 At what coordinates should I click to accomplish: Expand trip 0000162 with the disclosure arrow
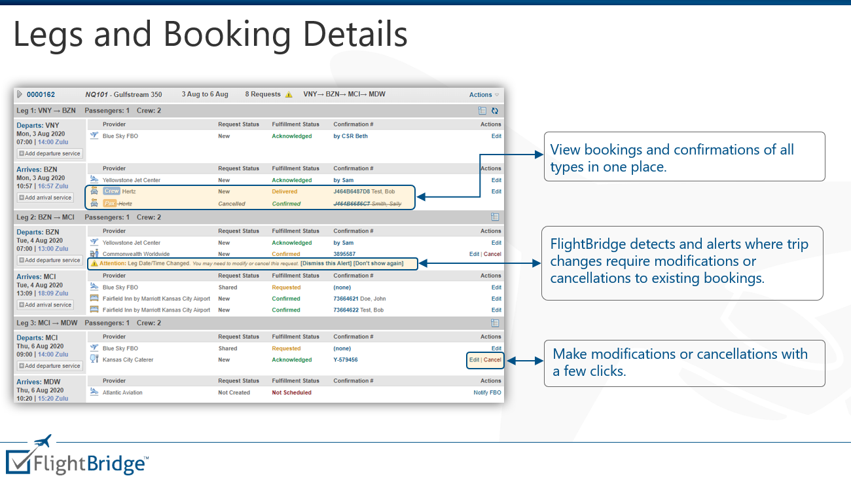[20, 94]
